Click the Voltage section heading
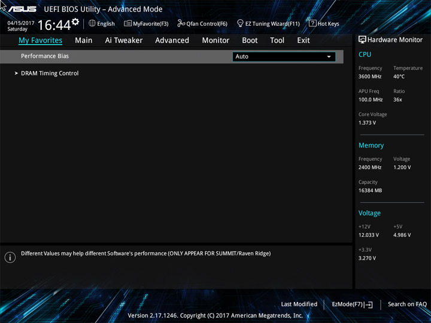This screenshot has height=323, width=431. click(x=369, y=213)
